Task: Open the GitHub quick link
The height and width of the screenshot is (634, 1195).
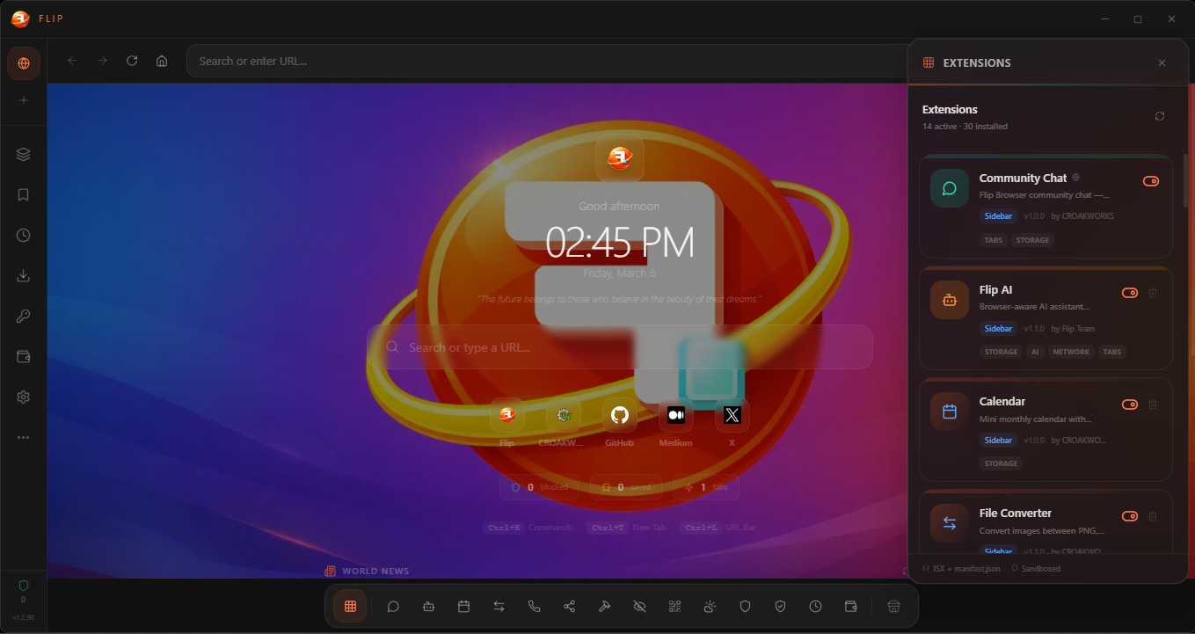Action: tap(619, 414)
